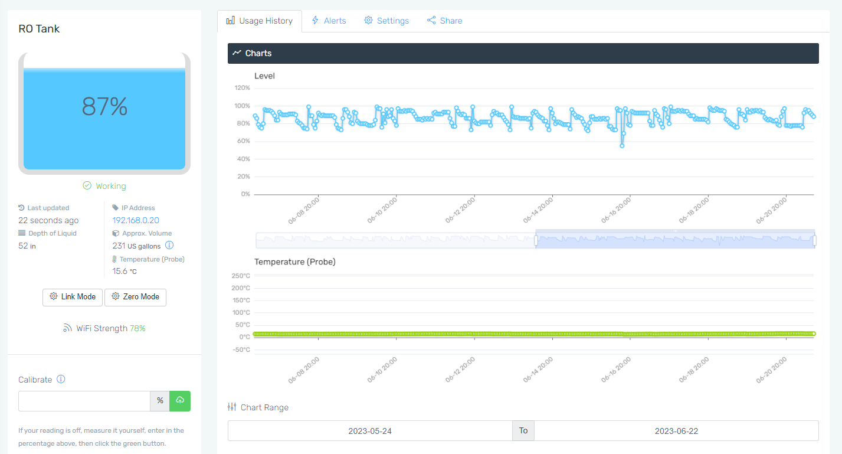Click the right handle of chart range selector
The height and width of the screenshot is (454, 842).
(814, 240)
